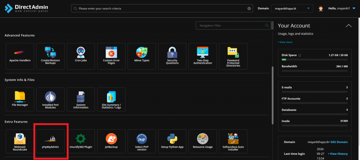The image size is (360, 160).
Task: Click the Bandwidth usage bar
Action: click(x=315, y=71)
